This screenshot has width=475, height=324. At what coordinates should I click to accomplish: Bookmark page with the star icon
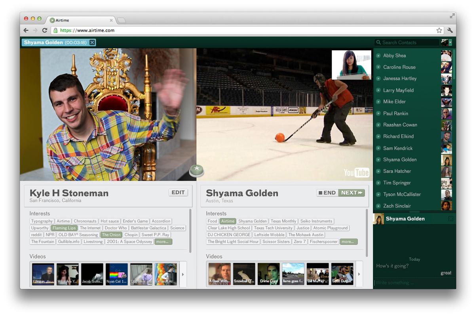(x=439, y=30)
